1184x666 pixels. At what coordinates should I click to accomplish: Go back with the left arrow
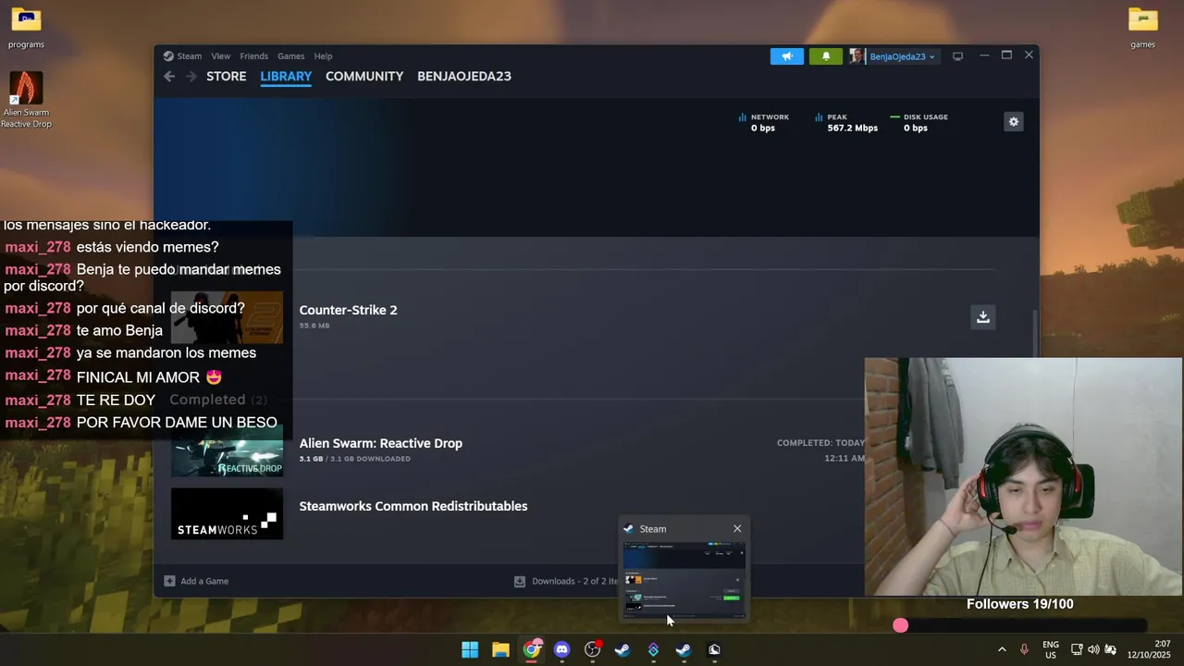[x=169, y=76]
